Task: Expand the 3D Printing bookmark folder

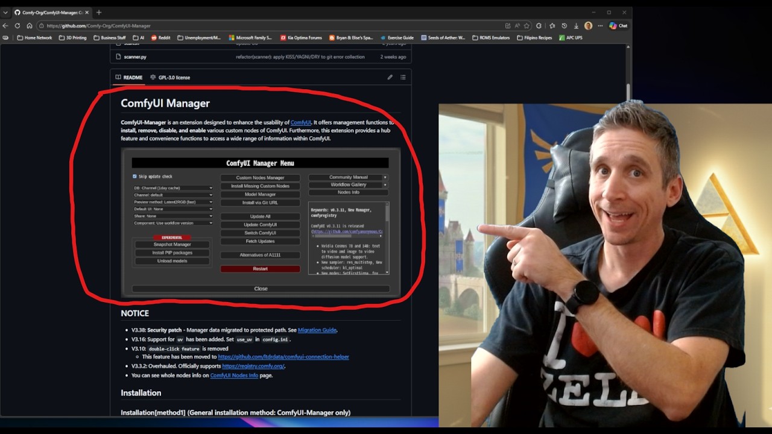Action: pyautogui.click(x=72, y=37)
